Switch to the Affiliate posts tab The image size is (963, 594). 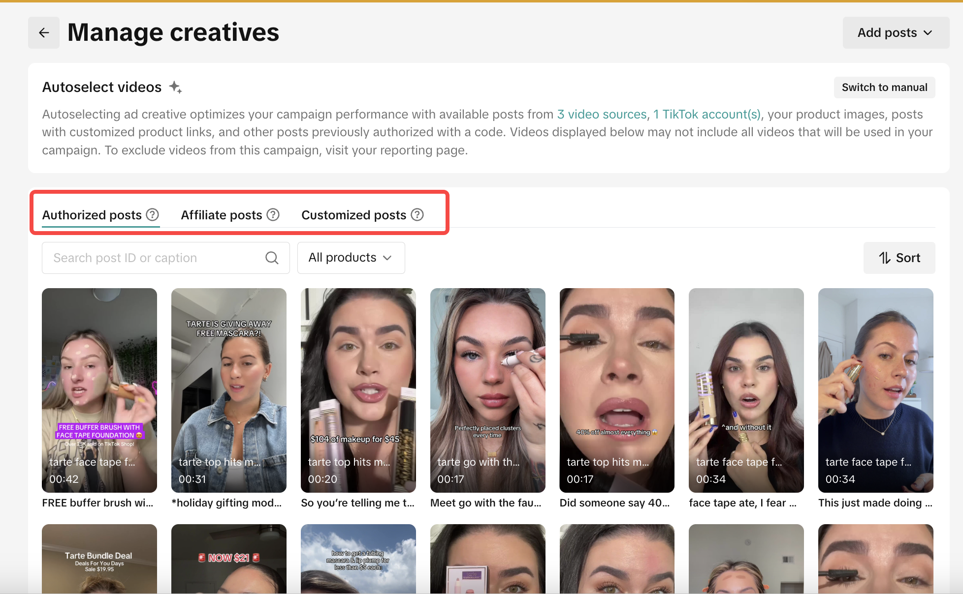[222, 215]
